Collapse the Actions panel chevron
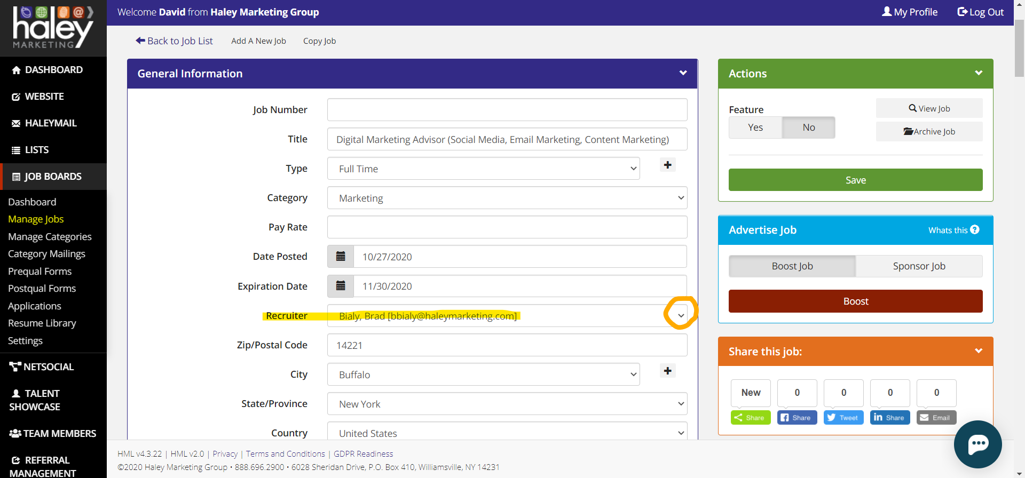This screenshot has height=478, width=1025. click(979, 73)
